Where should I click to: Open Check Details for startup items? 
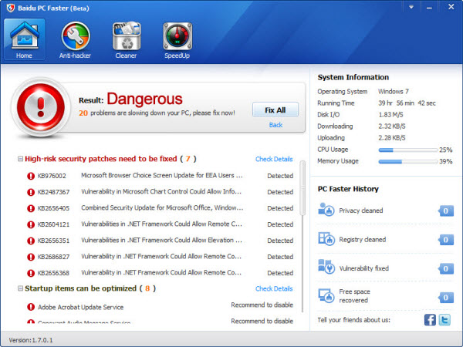[x=274, y=288]
